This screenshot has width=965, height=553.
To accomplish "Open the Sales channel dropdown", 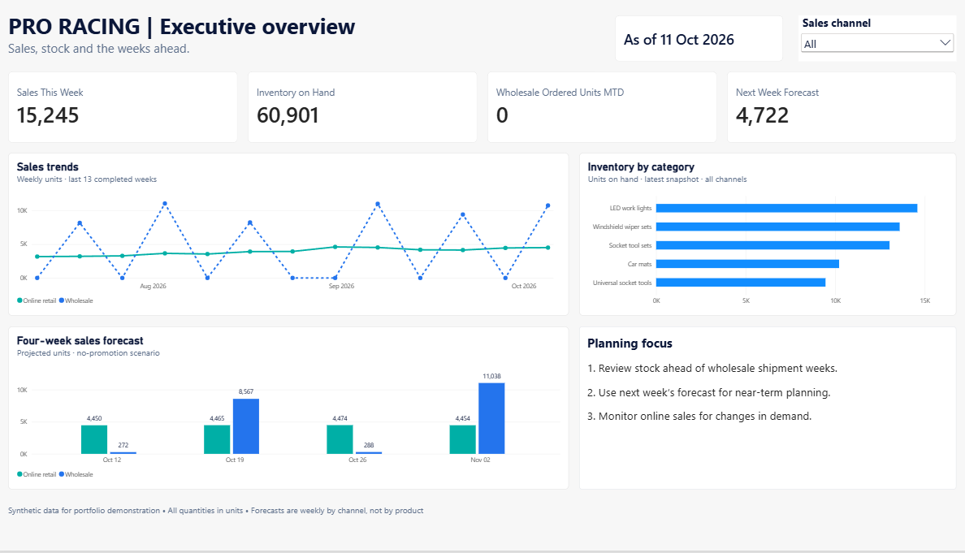I will (877, 43).
